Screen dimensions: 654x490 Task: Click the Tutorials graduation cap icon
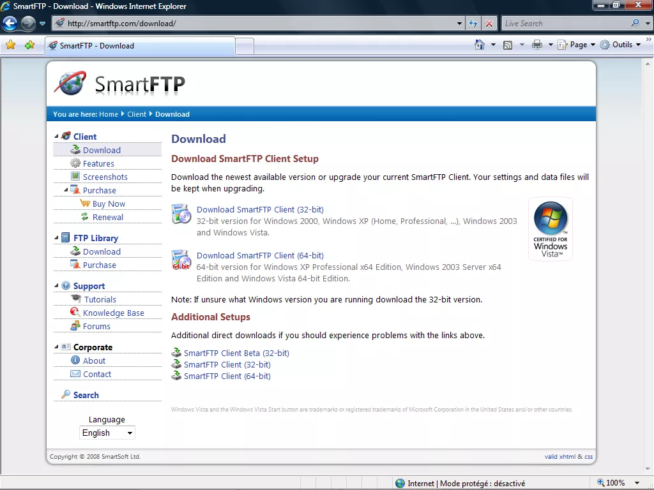click(76, 299)
